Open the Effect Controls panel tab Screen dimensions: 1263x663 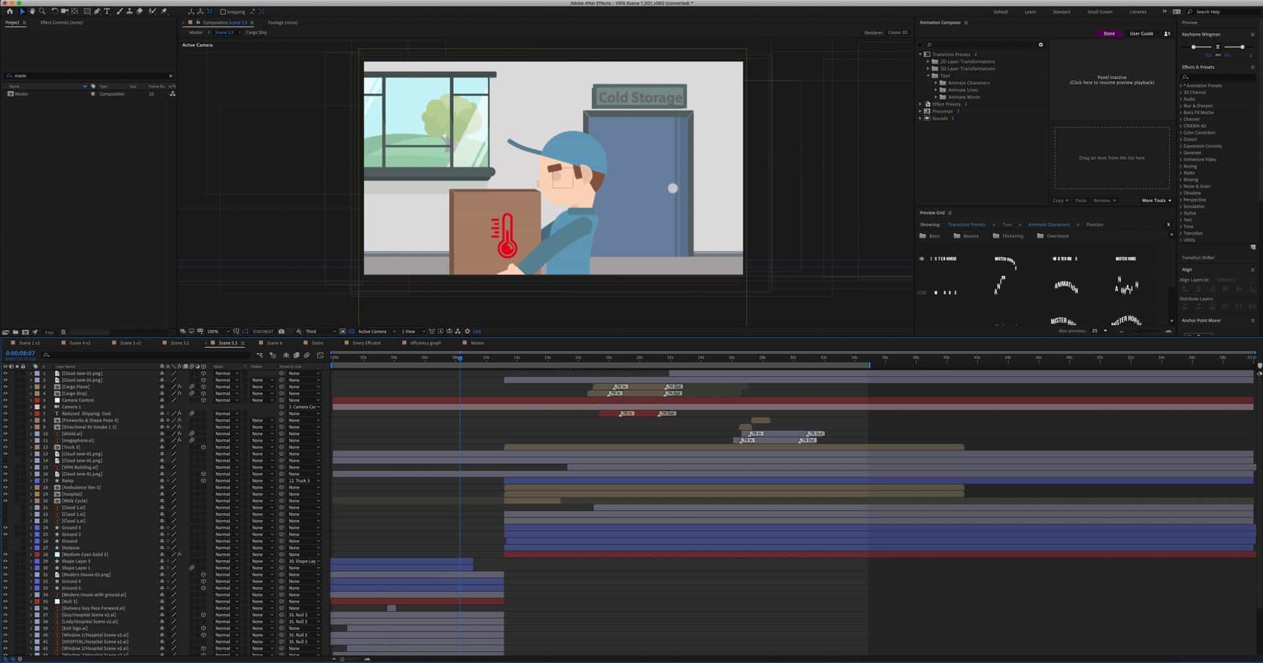click(x=62, y=23)
